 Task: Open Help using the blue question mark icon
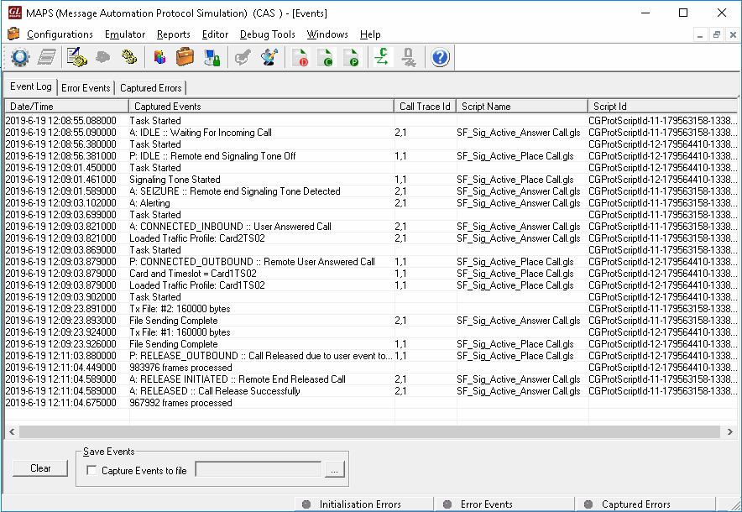(x=439, y=56)
